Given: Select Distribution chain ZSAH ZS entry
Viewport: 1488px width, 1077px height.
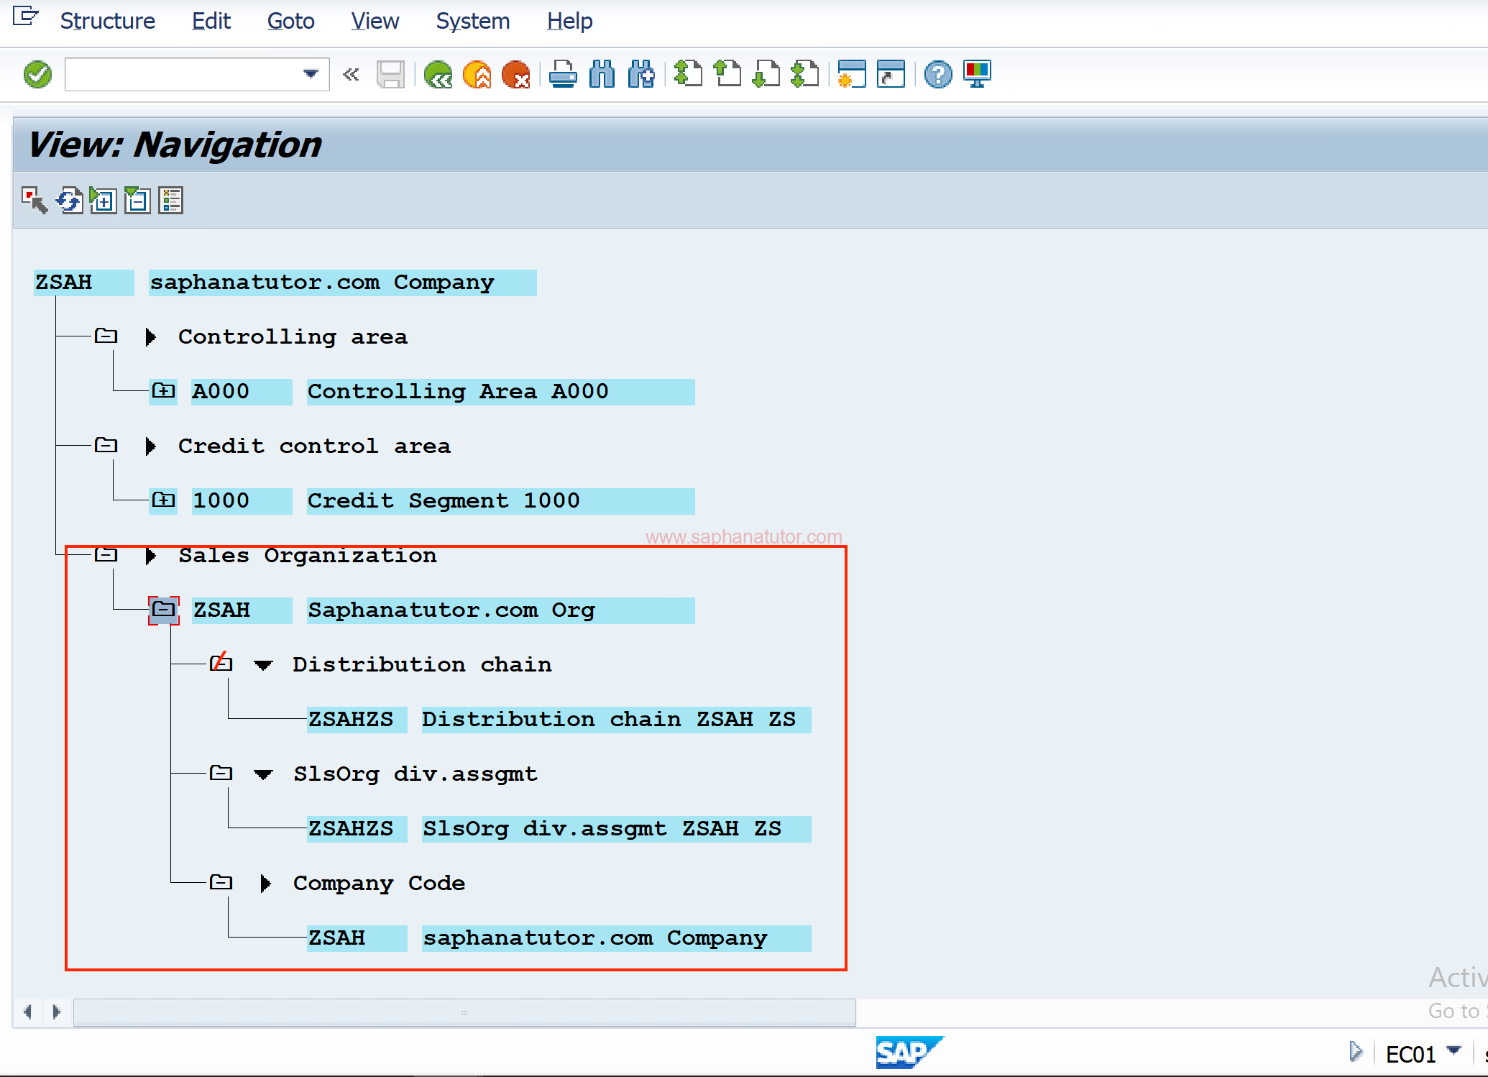Looking at the screenshot, I should tap(616, 720).
